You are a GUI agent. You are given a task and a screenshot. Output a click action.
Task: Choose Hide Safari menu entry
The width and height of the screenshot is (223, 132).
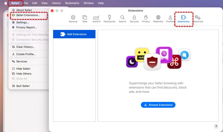coord(23,69)
